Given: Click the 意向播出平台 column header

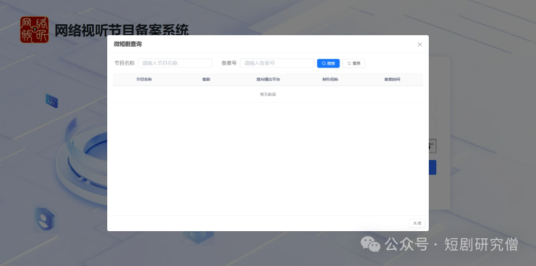Looking at the screenshot, I should (268, 79).
